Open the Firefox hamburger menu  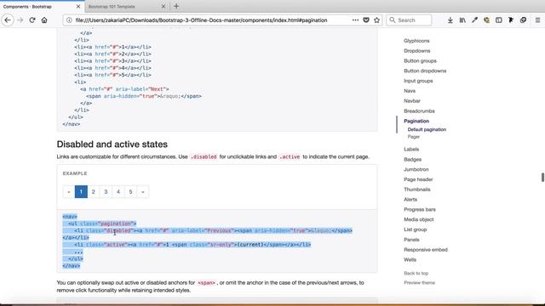(537, 20)
